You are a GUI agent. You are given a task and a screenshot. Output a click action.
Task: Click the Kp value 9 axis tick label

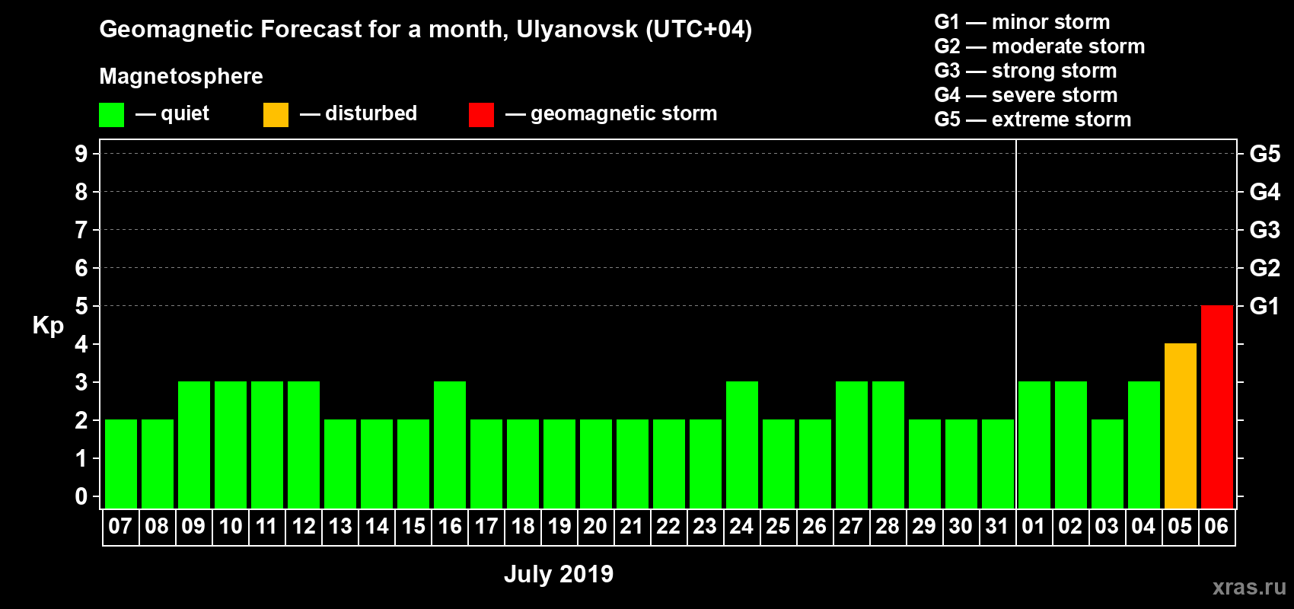point(81,154)
